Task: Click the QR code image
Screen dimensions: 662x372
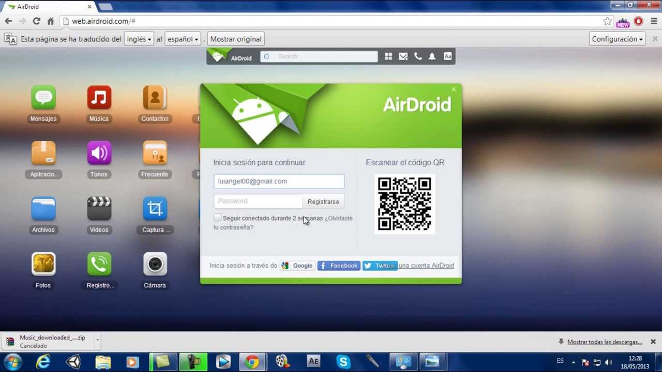Action: tap(405, 204)
